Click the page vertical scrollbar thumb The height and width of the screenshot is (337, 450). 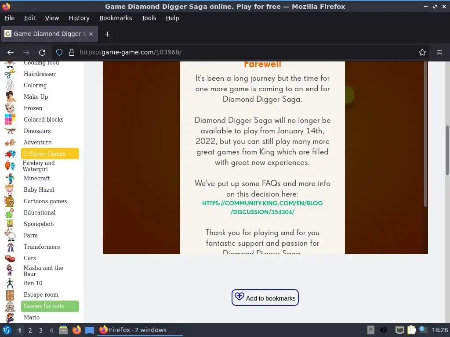point(447,150)
